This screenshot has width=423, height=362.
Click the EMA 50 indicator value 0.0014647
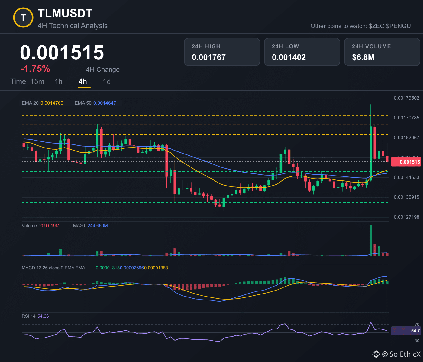[105, 103]
